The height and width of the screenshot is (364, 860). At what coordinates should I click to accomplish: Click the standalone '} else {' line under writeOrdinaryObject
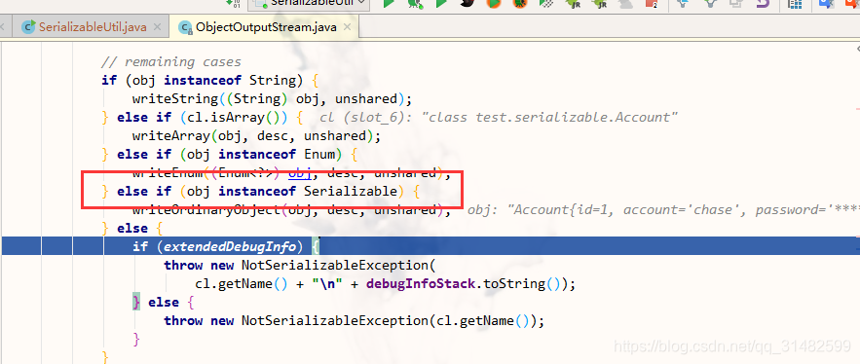click(132, 228)
